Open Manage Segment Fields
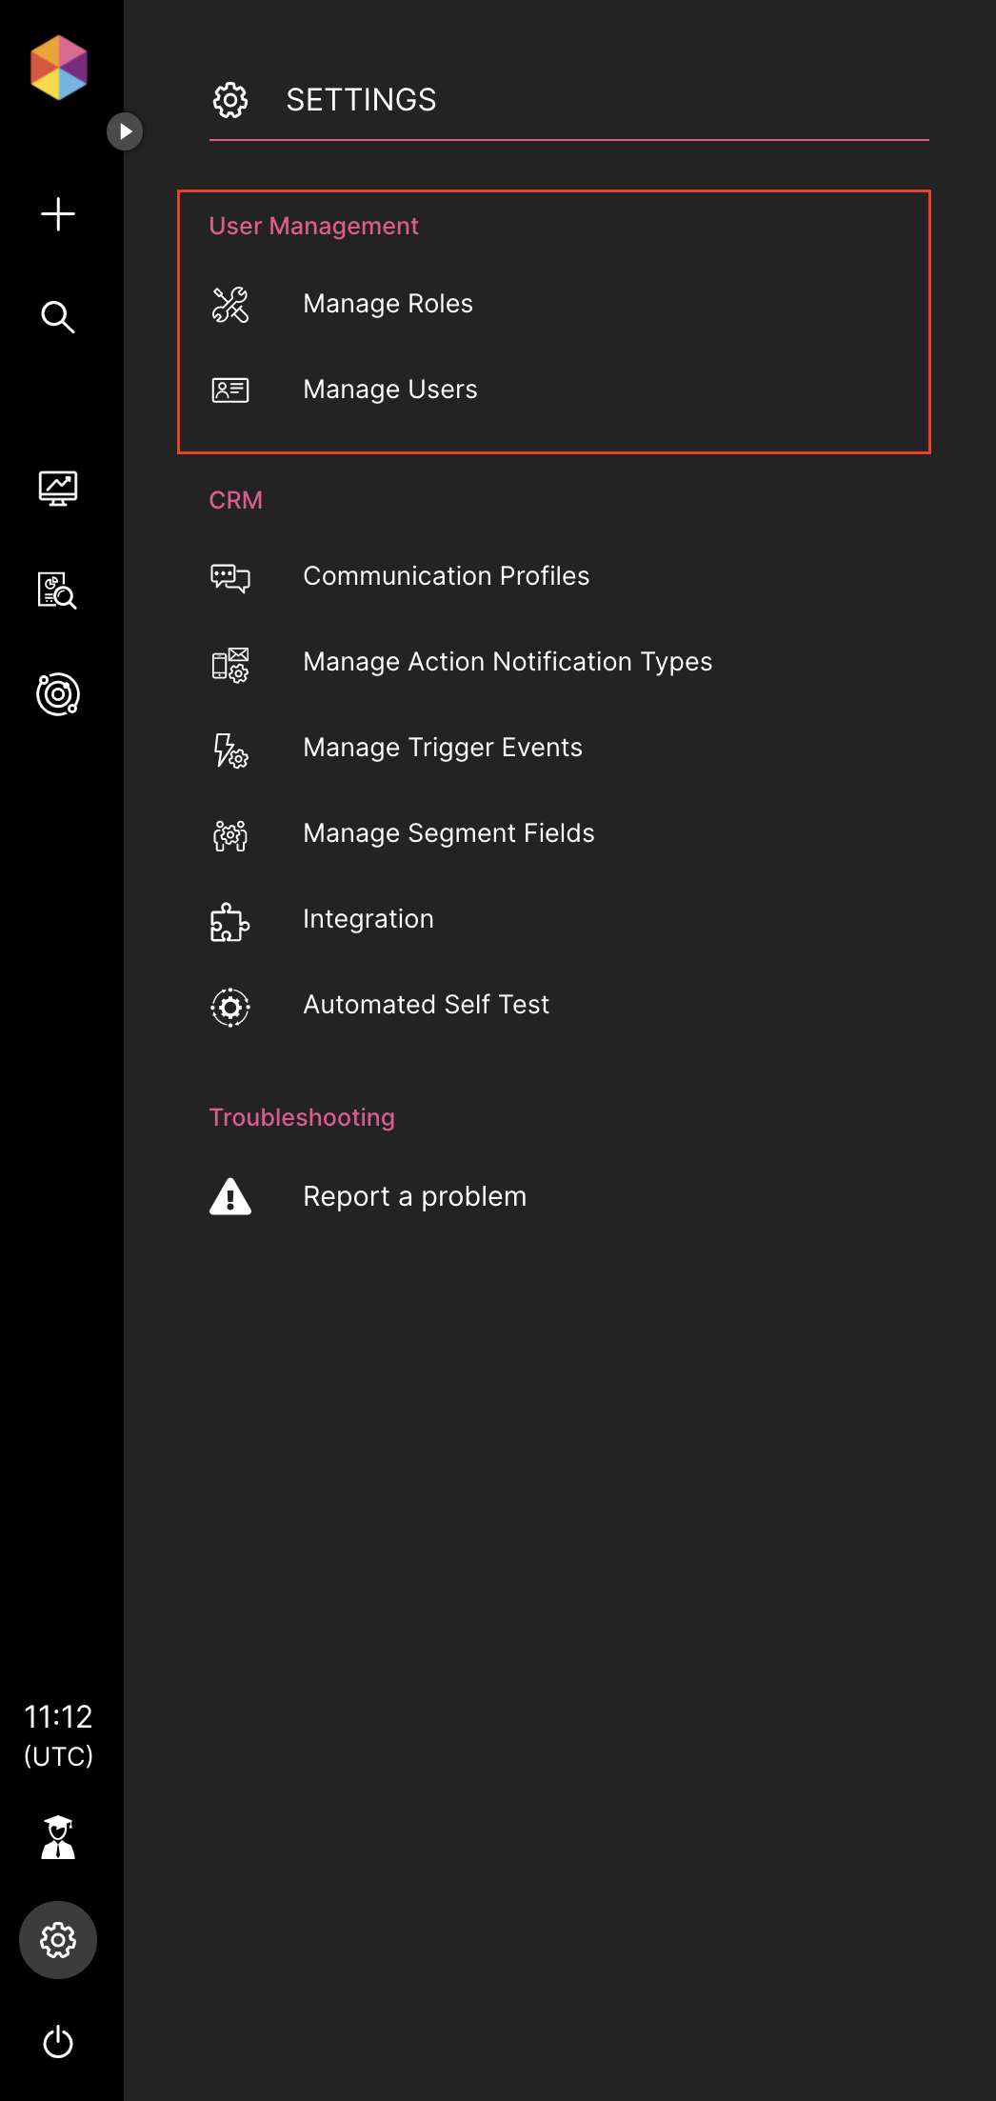996x2101 pixels. coord(448,833)
